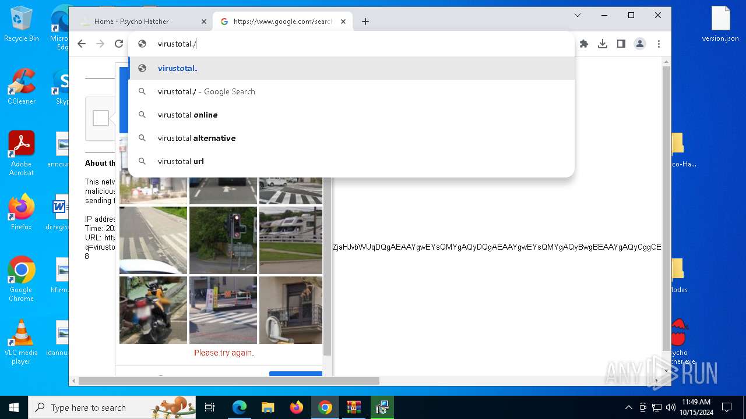Close the google.com search tab

pos(343,22)
